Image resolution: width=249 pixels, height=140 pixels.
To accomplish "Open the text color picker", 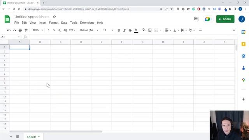I will (136, 30).
